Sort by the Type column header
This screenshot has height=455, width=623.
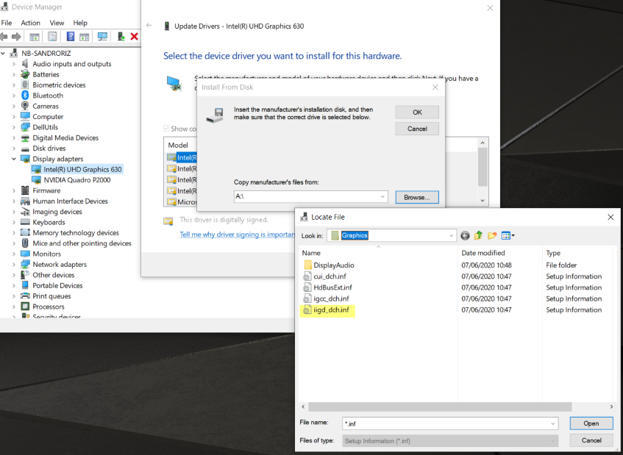(x=553, y=253)
